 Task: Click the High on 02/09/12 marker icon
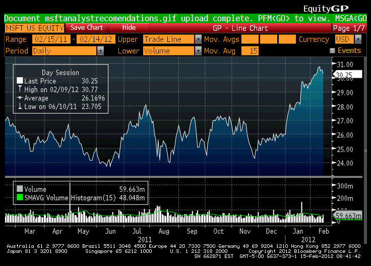tap(20, 89)
